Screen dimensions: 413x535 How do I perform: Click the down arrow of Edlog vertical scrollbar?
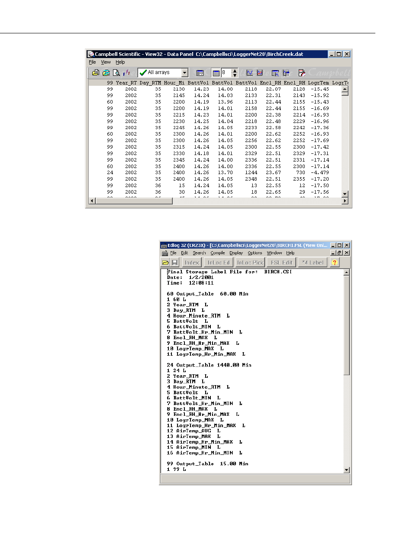(x=346, y=470)
